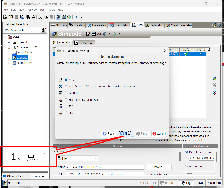This screenshot has width=224, height=188.
Task: Click the add file parameter icon
Action: (x=214, y=78)
